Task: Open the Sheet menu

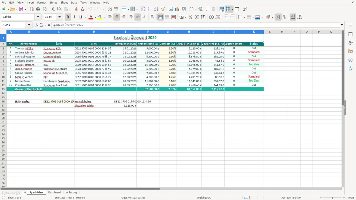Action: (x=64, y=2)
